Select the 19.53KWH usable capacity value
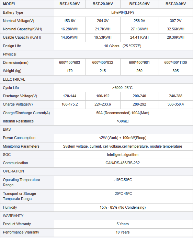 click(x=103, y=38)
